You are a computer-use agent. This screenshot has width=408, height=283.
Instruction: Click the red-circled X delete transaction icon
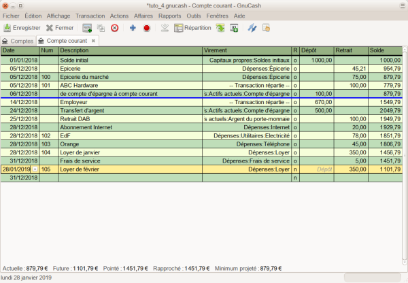tap(114, 28)
